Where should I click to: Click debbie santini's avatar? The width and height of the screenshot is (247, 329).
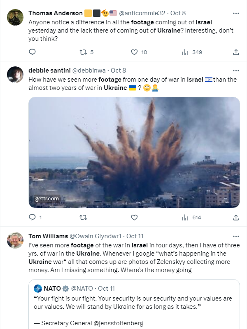pos(15,74)
